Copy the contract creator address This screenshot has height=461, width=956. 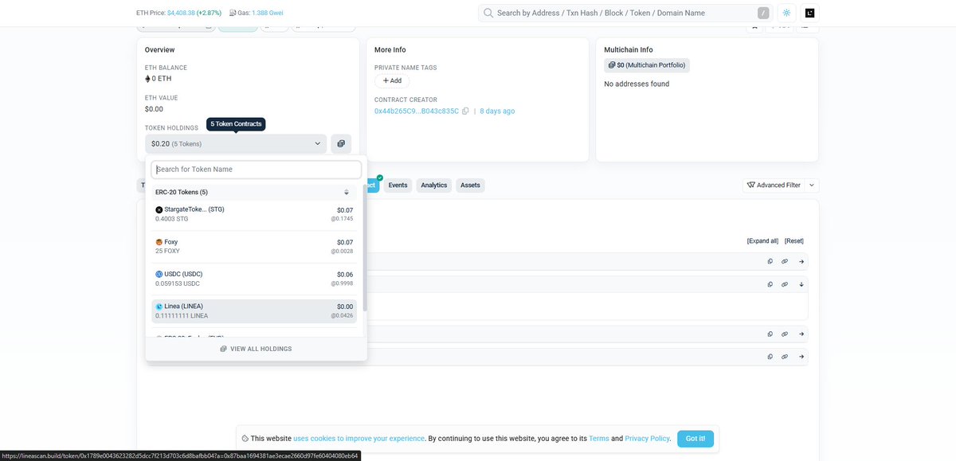465,111
